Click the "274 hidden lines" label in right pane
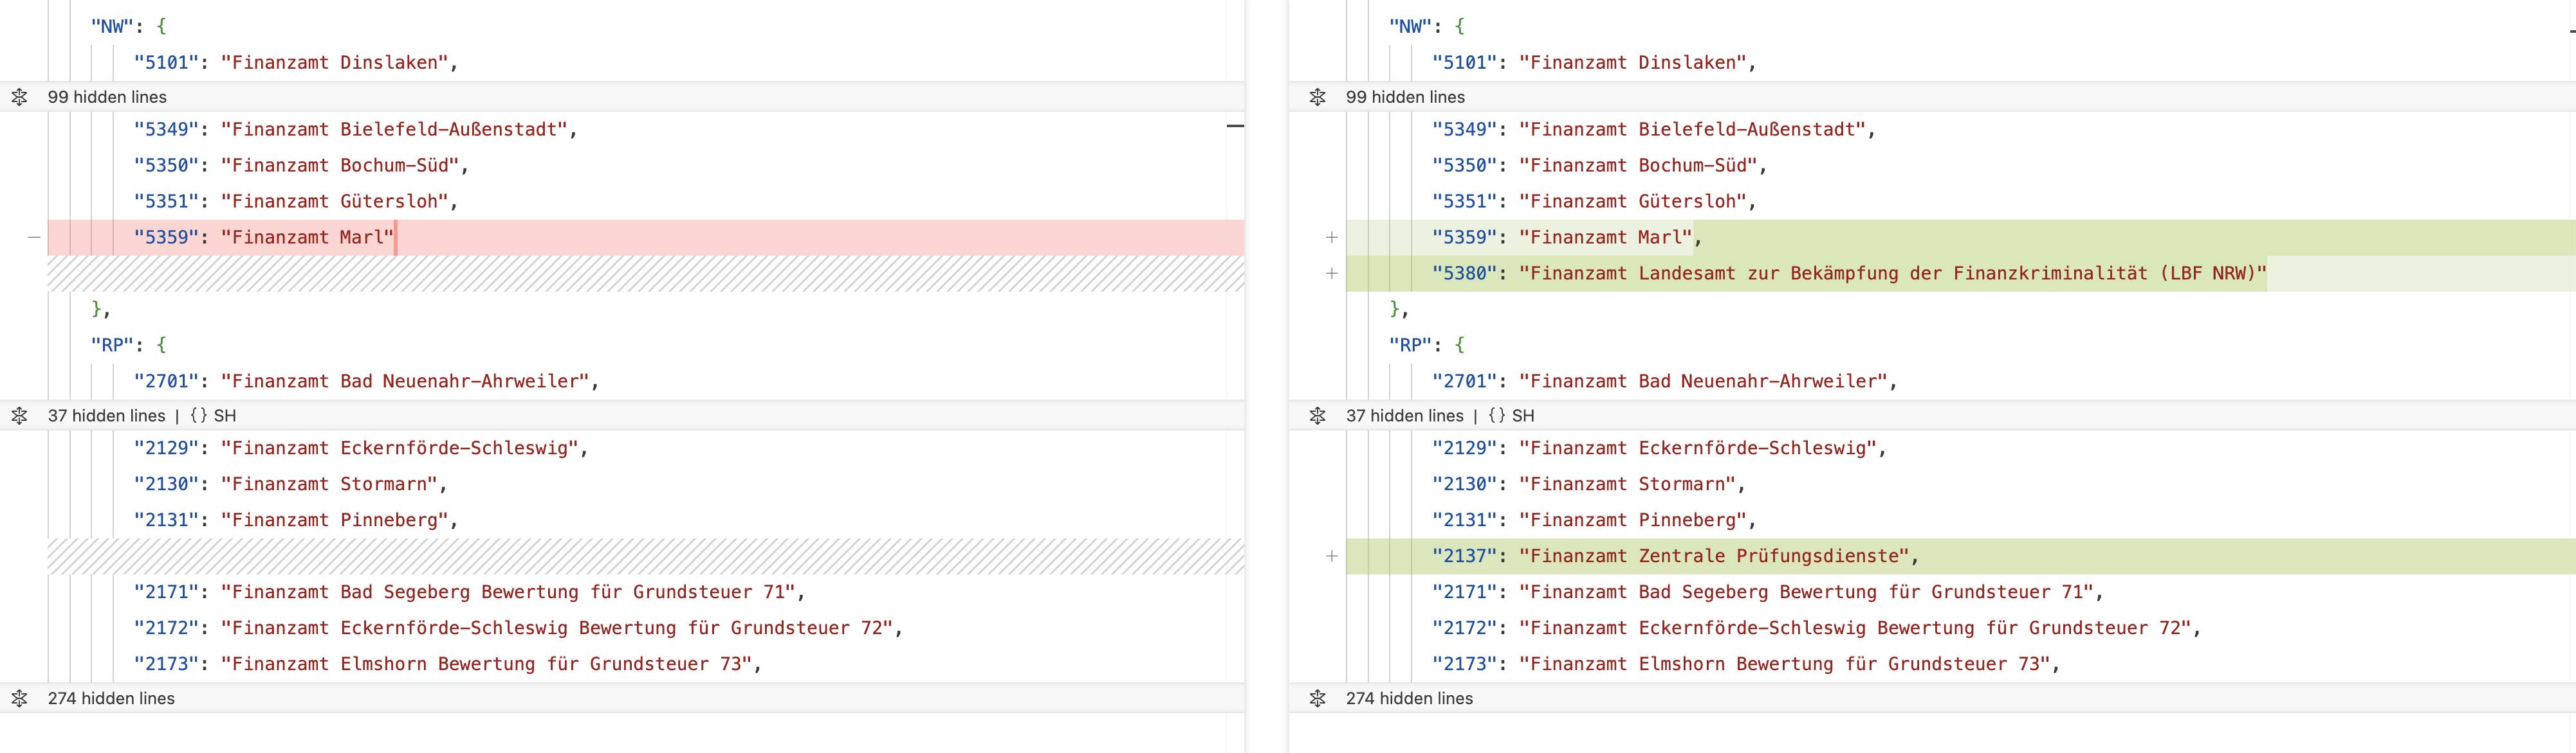Viewport: 2576px width, 753px height. (1409, 698)
